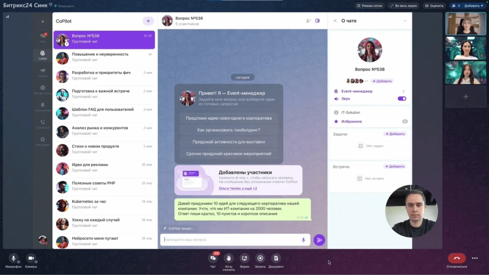Click the raise hand "Хочу сказать" icon
489x275 pixels.
pos(229,258)
